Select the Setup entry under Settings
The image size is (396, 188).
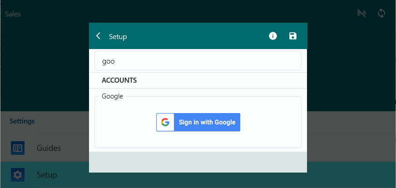[47, 175]
